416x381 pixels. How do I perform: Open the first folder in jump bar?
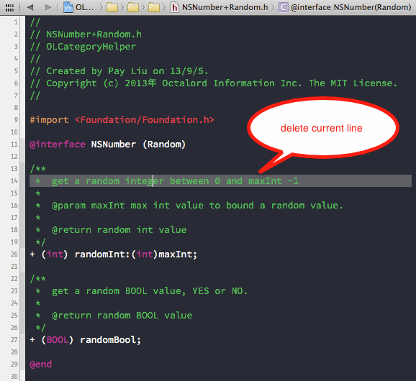[112, 7]
